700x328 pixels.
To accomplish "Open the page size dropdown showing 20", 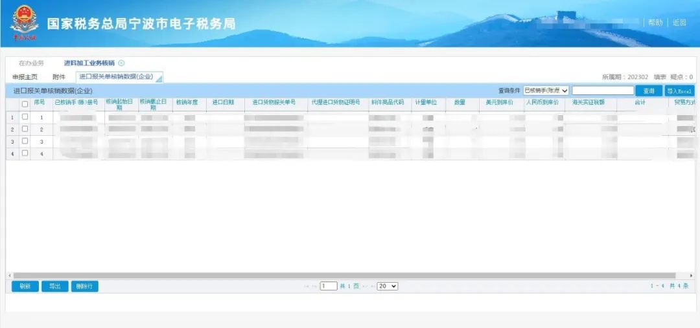I will 387,286.
